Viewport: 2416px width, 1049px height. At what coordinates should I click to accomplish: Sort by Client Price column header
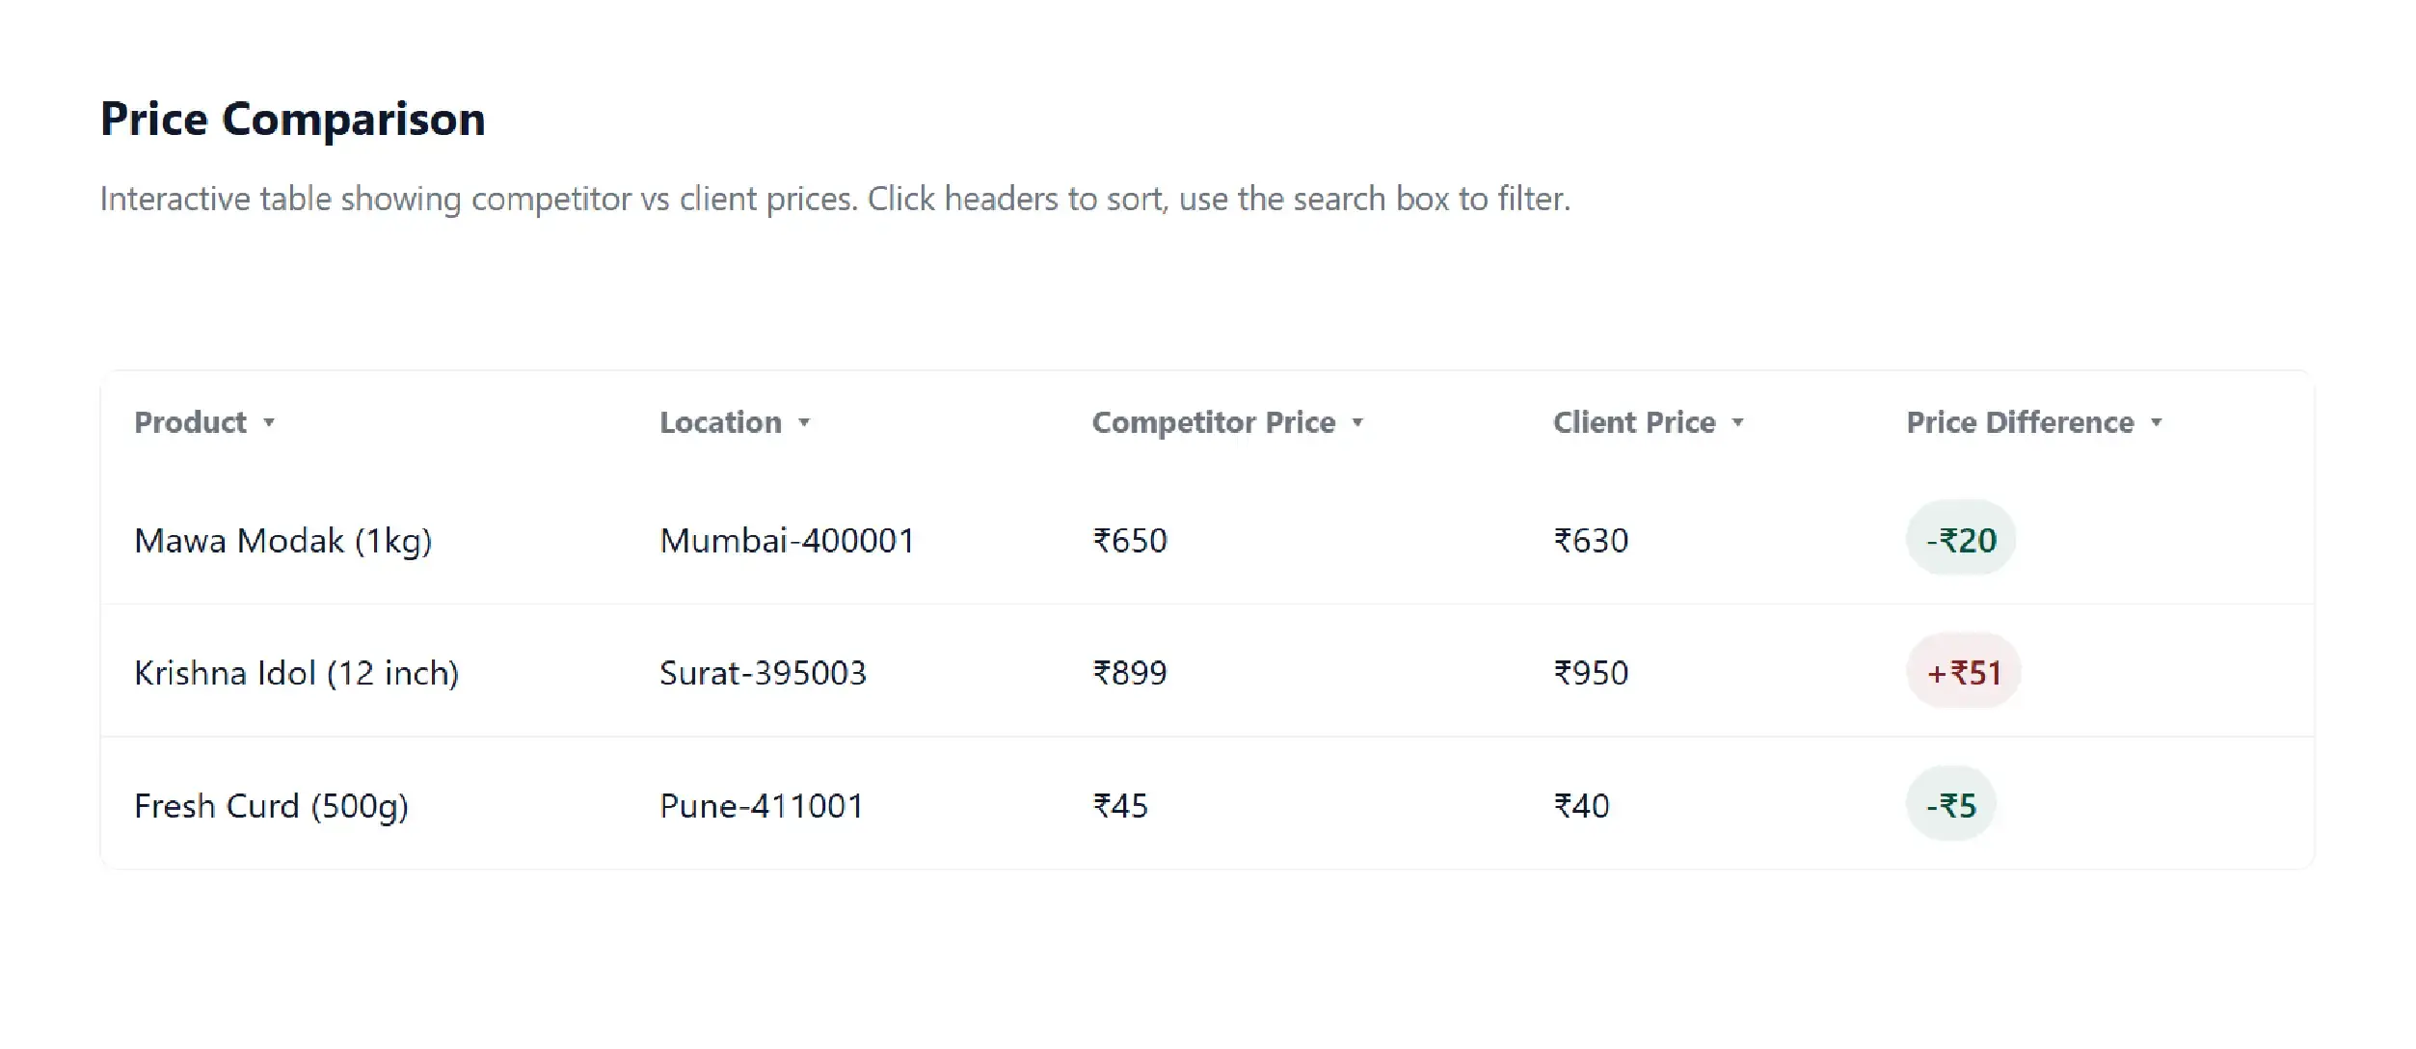tap(1634, 422)
